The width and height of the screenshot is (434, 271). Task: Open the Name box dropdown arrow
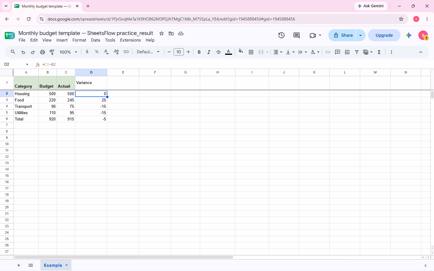pyautogui.click(x=27, y=64)
